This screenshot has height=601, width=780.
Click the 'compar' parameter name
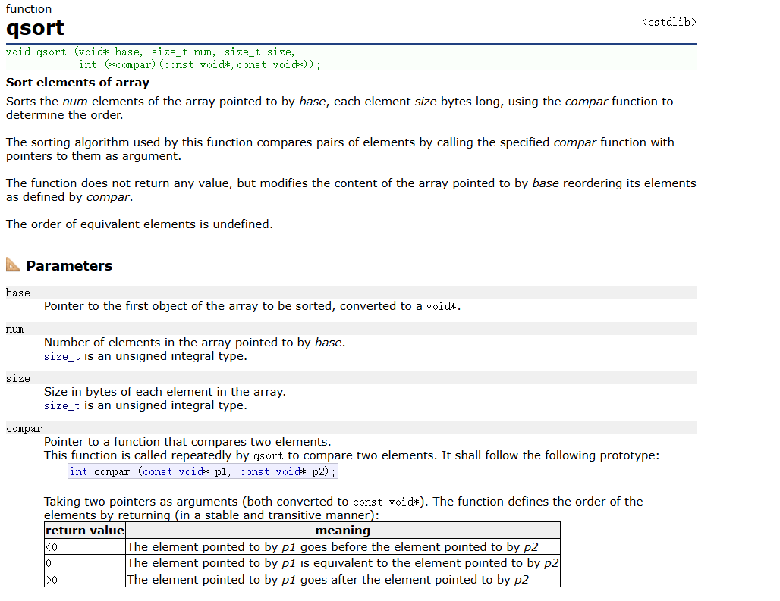(x=24, y=429)
